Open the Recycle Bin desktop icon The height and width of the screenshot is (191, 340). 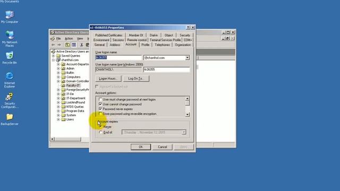click(x=10, y=58)
